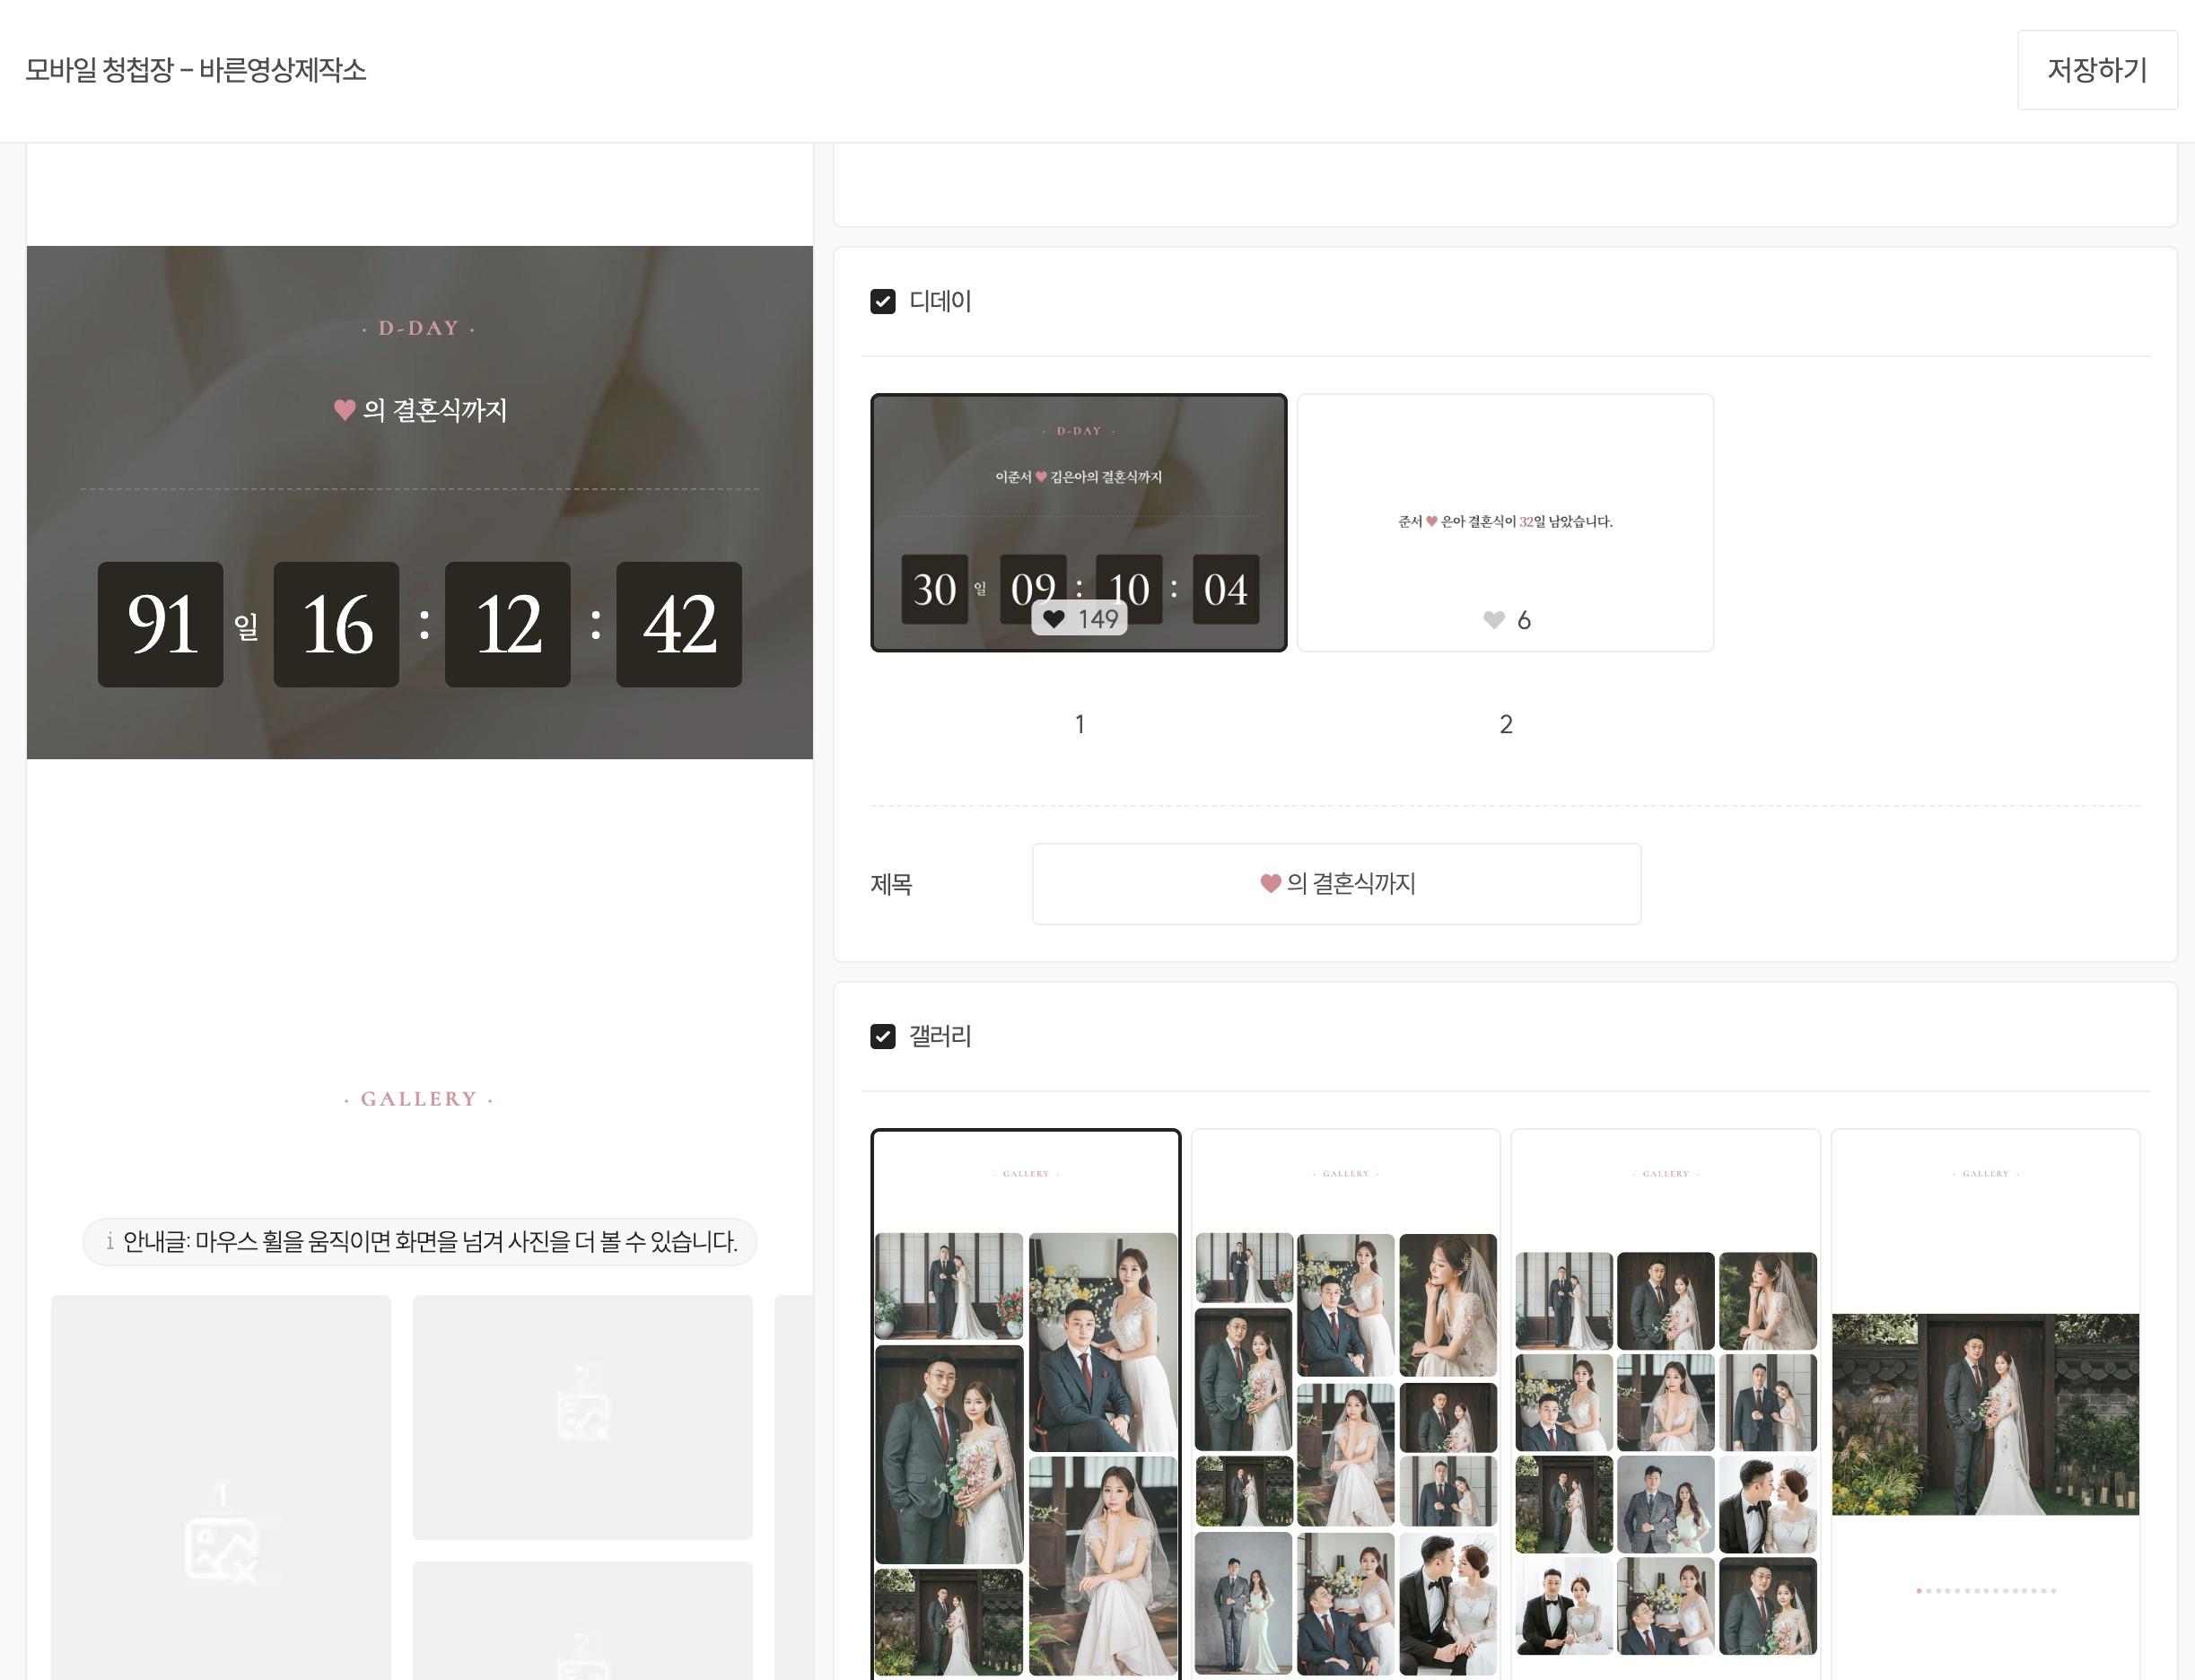The height and width of the screenshot is (1680, 2195).
Task: Click the 91 days countdown box in preview
Action: pyautogui.click(x=160, y=624)
